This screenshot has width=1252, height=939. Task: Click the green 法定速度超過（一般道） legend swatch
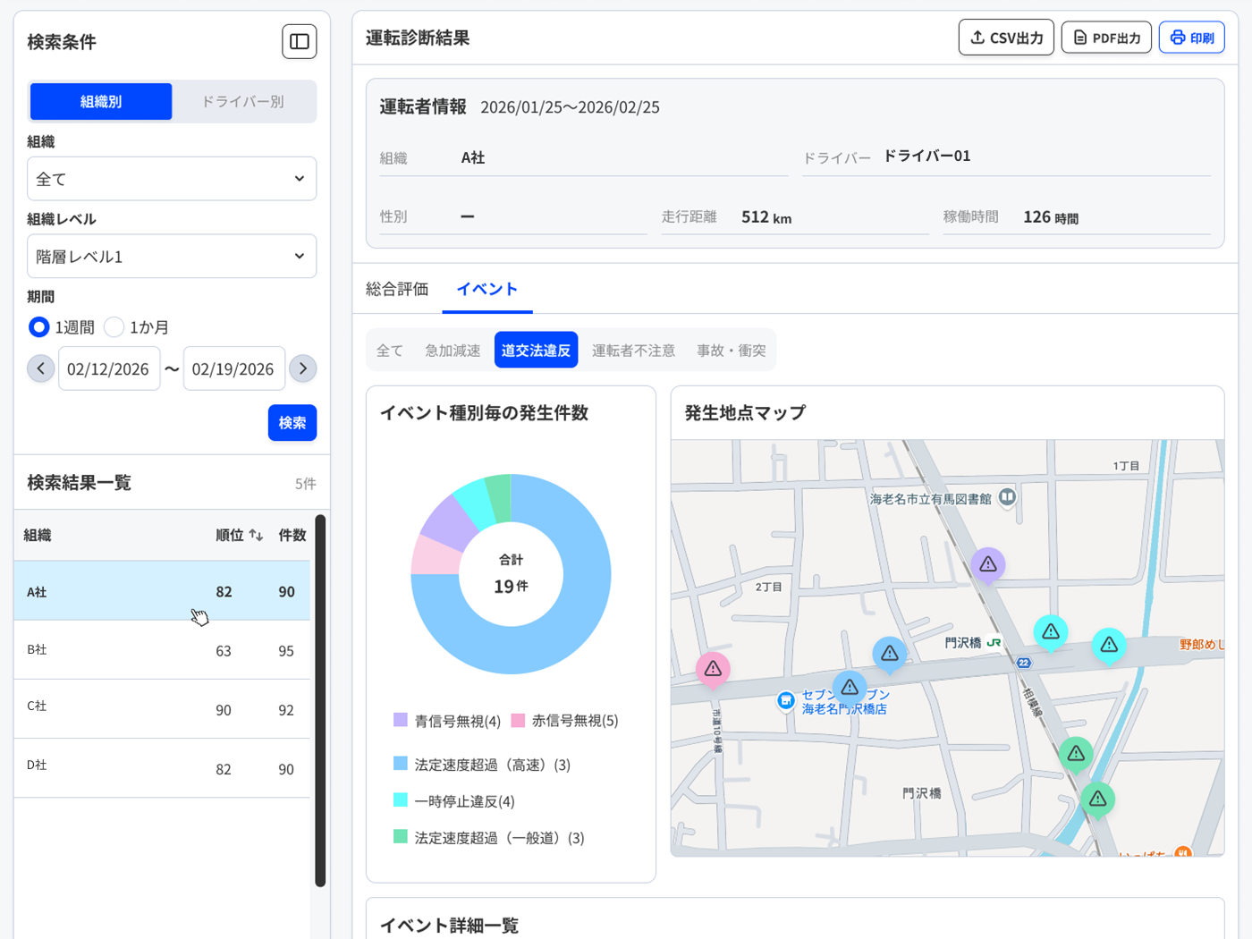tap(401, 837)
